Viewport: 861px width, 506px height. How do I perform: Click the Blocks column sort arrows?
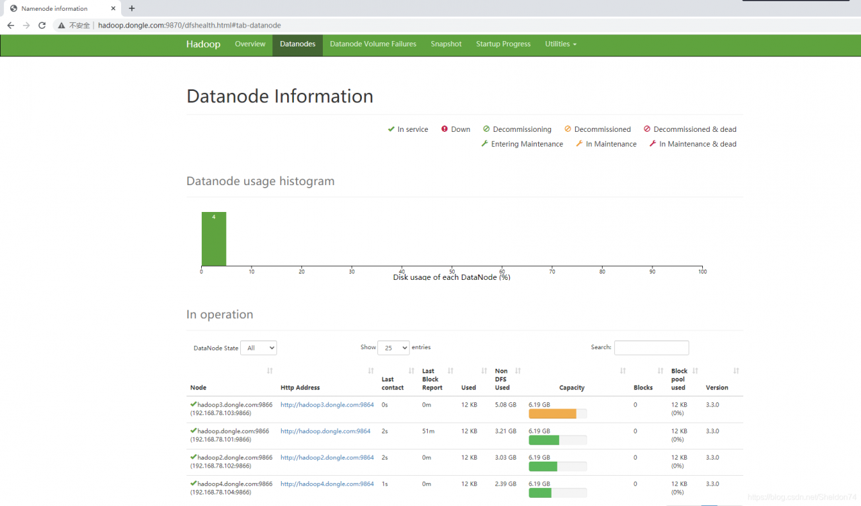tap(661, 371)
